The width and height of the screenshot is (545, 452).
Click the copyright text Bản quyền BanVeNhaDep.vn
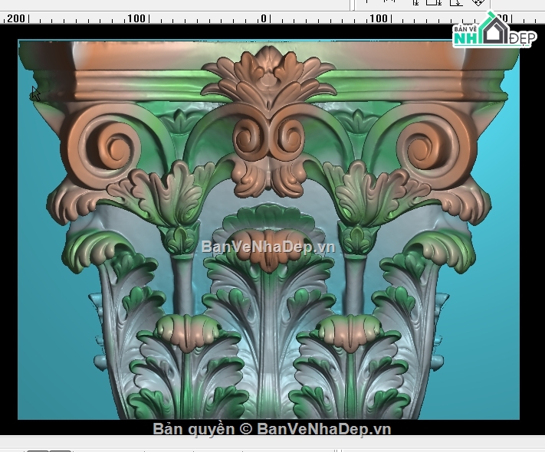tap(272, 429)
